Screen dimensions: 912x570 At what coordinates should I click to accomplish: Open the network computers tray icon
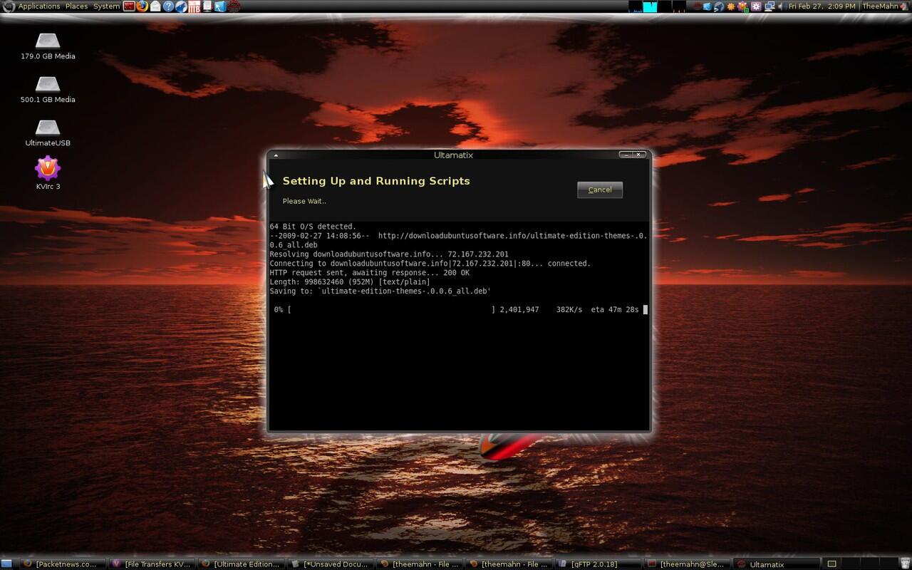click(x=769, y=6)
